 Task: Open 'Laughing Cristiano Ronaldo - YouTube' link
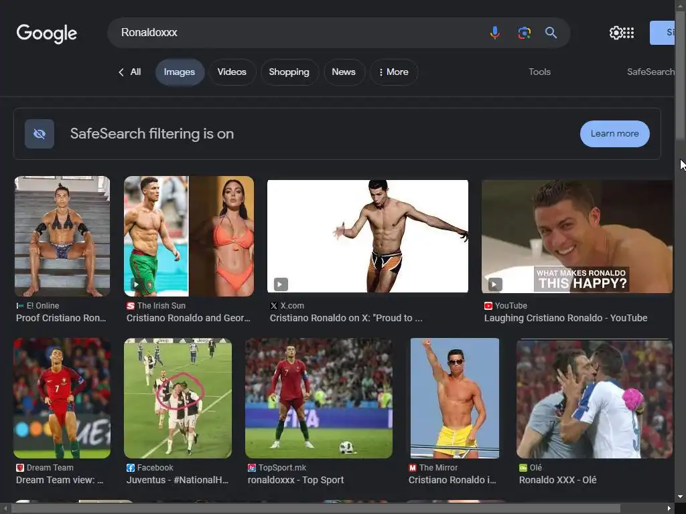point(565,318)
